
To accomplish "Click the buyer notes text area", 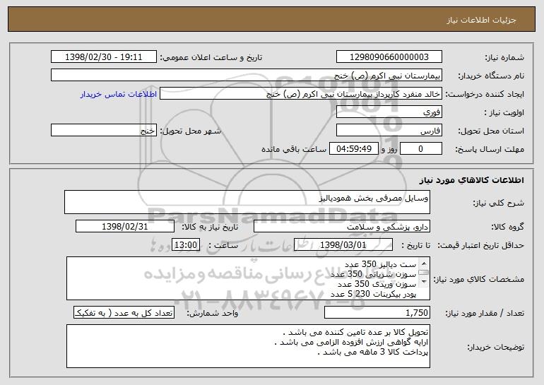I will click(248, 346).
